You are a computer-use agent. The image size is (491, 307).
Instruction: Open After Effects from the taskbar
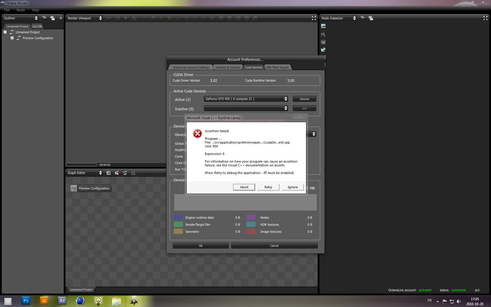pos(62,301)
